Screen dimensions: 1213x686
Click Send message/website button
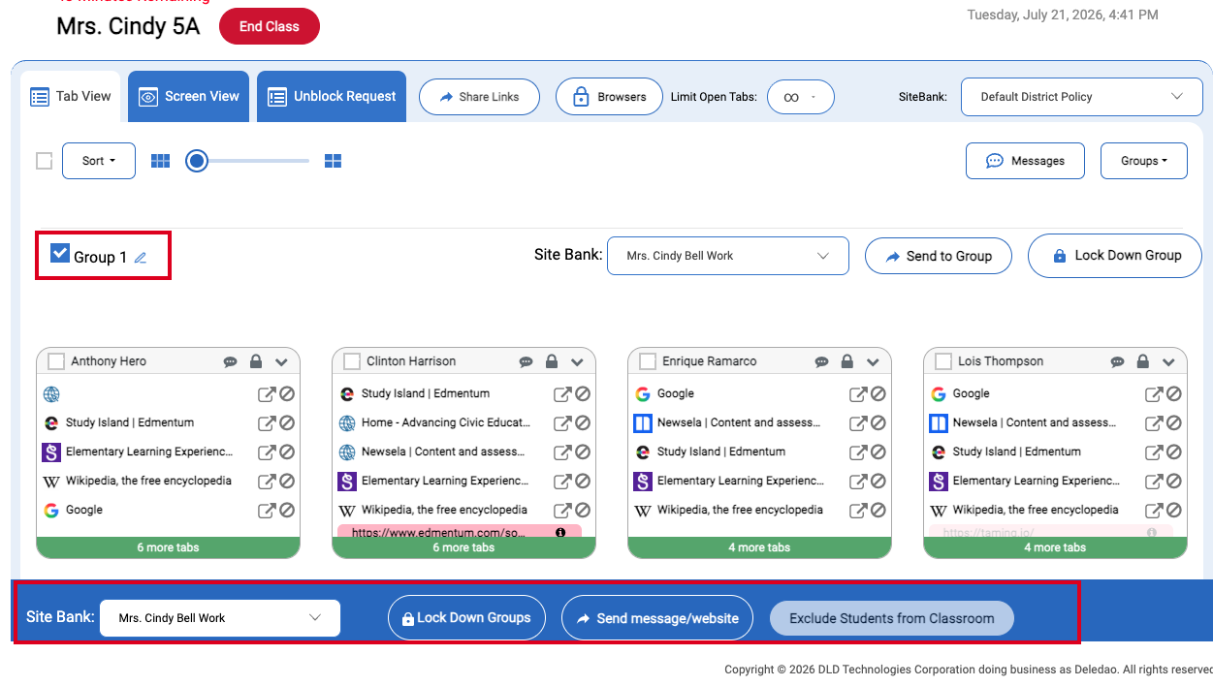657,618
